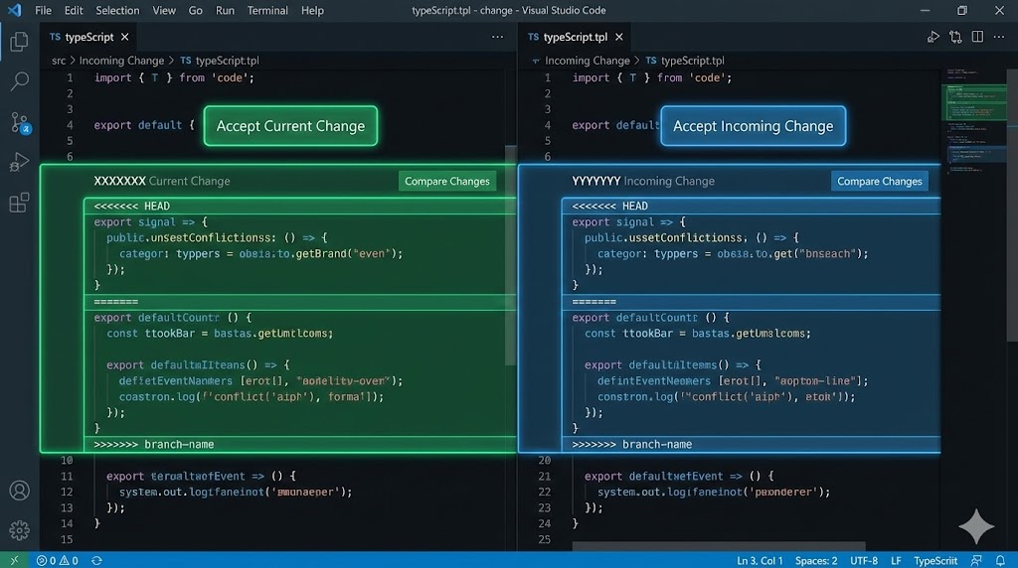
Task: Change encoding UTF-8 in status bar
Action: 864,560
